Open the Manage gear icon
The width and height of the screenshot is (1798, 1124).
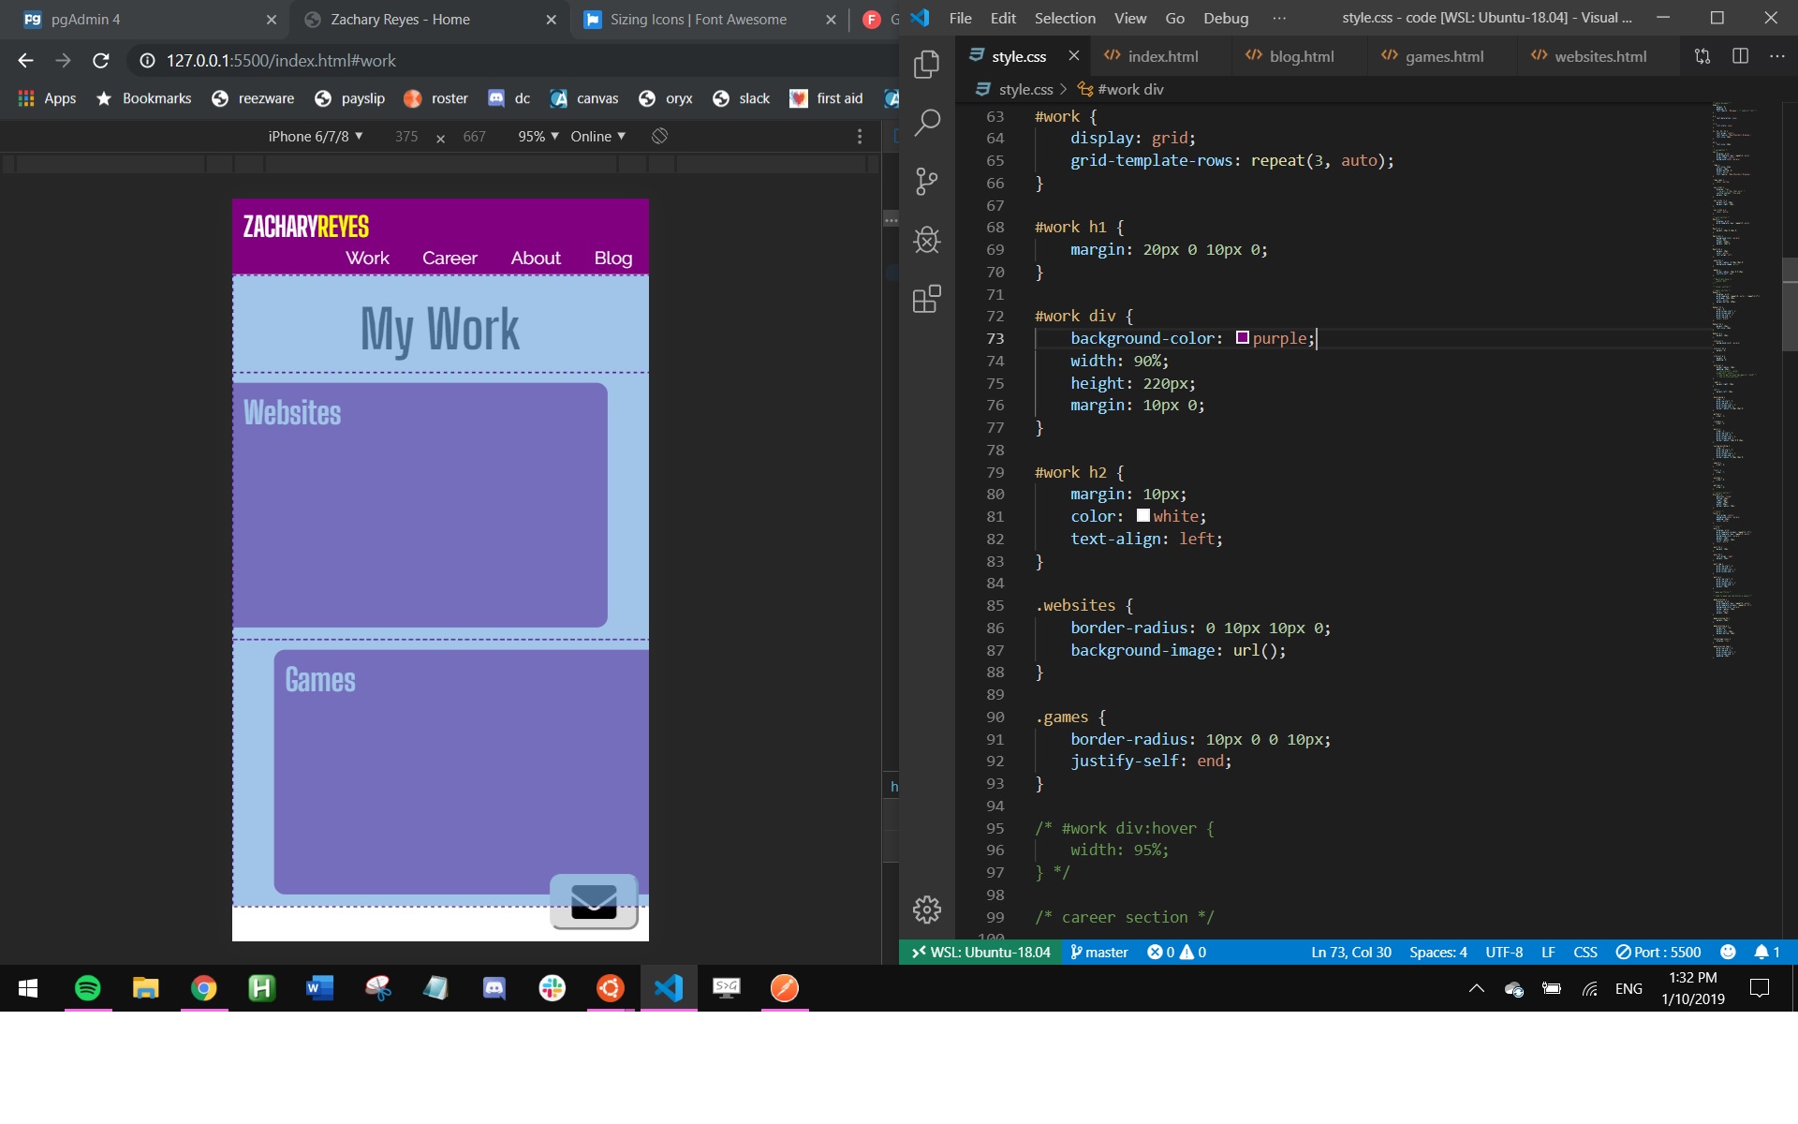(x=926, y=909)
